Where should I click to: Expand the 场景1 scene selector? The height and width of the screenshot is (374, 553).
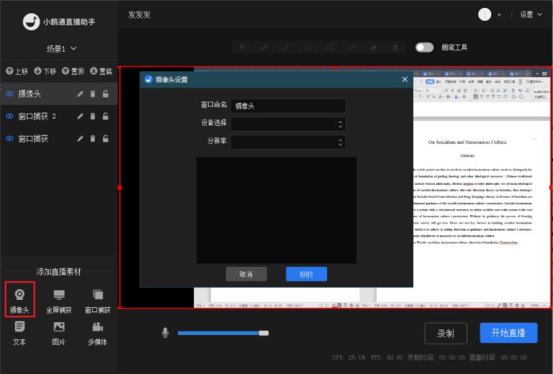click(x=61, y=49)
